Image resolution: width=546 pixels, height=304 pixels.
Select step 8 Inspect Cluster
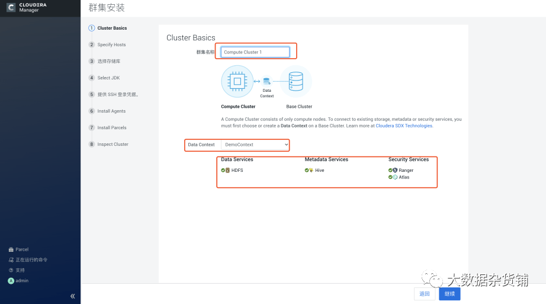click(x=108, y=144)
